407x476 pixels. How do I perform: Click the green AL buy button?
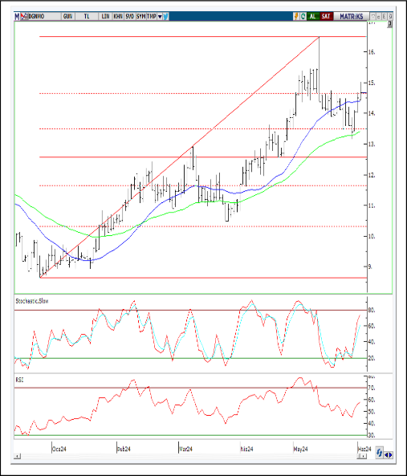coord(312,16)
